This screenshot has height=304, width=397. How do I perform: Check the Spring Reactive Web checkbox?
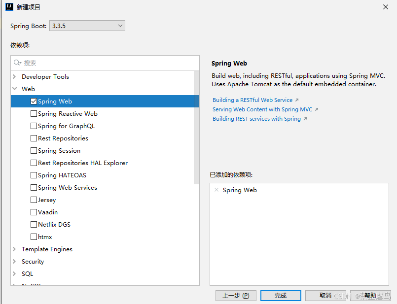coord(34,113)
